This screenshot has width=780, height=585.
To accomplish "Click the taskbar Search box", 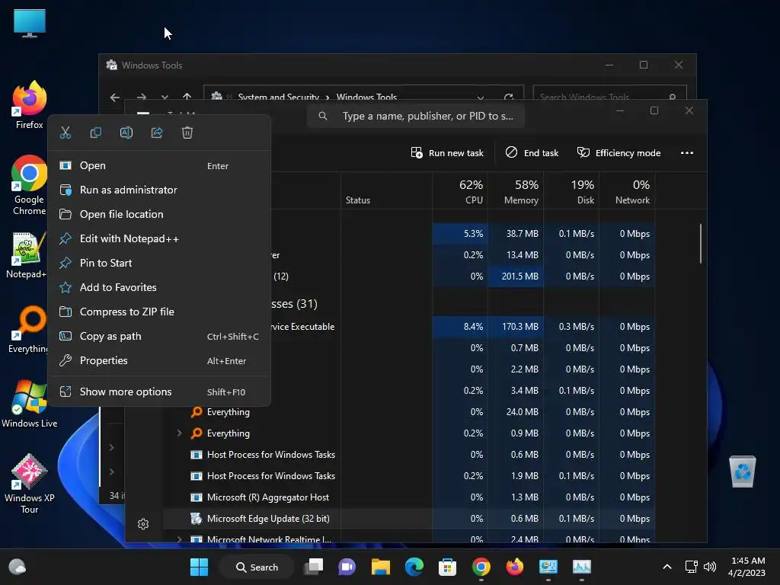I will coord(257,567).
